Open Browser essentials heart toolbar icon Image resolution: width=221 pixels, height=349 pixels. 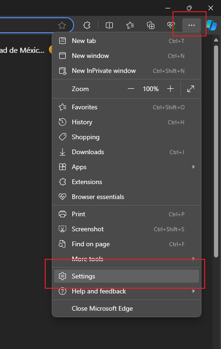tap(171, 25)
